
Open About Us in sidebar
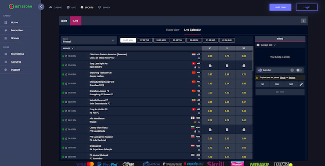click(x=16, y=62)
